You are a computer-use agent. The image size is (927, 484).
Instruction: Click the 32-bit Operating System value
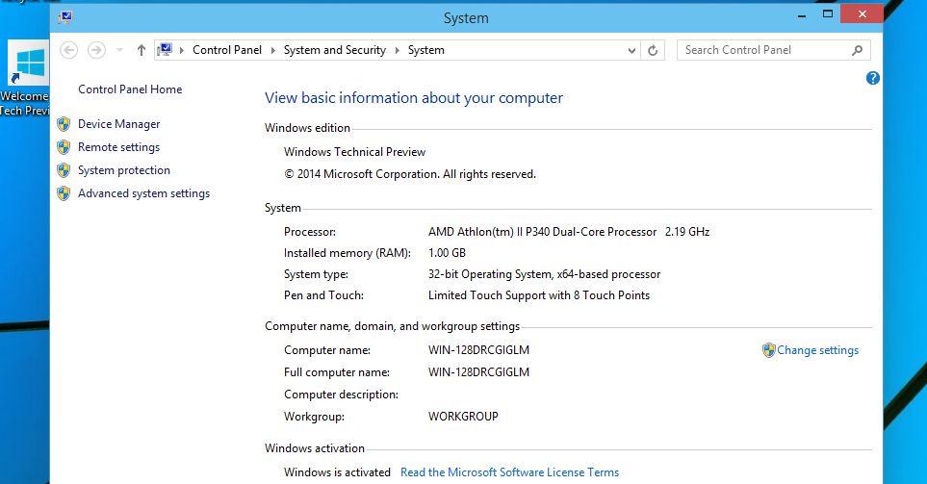click(x=545, y=274)
